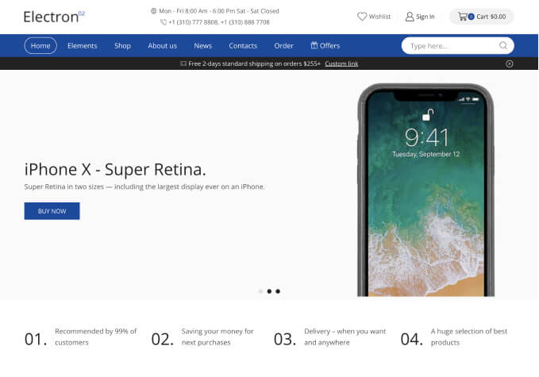Click the gift icon beside Offers
539x377 pixels.
tap(314, 45)
